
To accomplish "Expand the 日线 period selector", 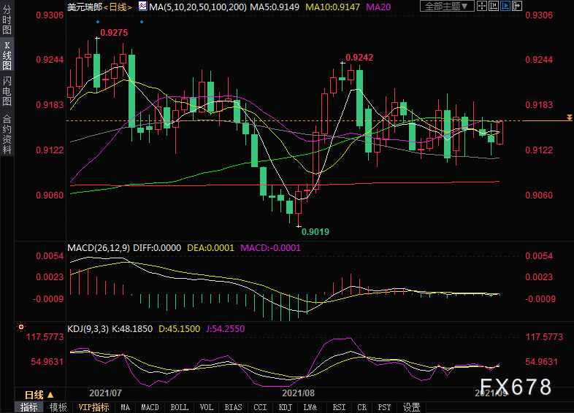I will pyautogui.click(x=39, y=395).
